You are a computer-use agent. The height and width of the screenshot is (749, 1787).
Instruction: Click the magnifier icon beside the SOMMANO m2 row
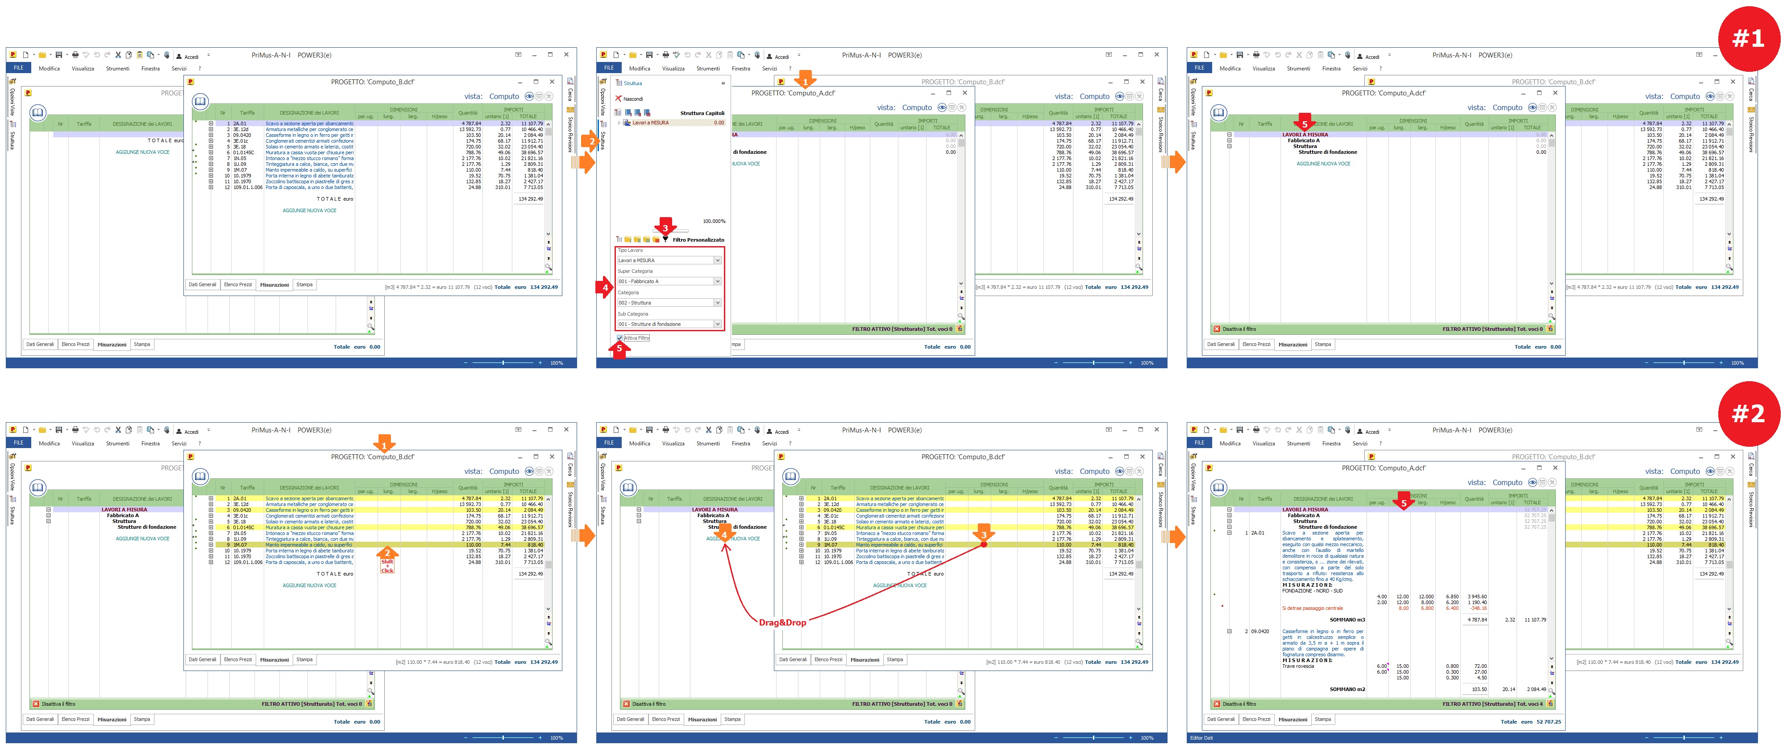(x=1552, y=691)
